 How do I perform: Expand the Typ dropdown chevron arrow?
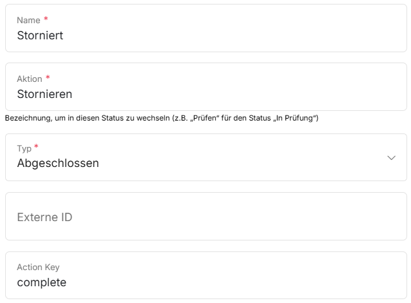point(391,158)
